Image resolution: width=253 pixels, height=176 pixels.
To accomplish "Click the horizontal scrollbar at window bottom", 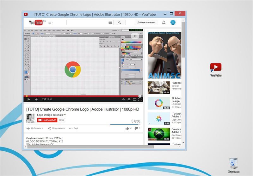I will point(90,147).
